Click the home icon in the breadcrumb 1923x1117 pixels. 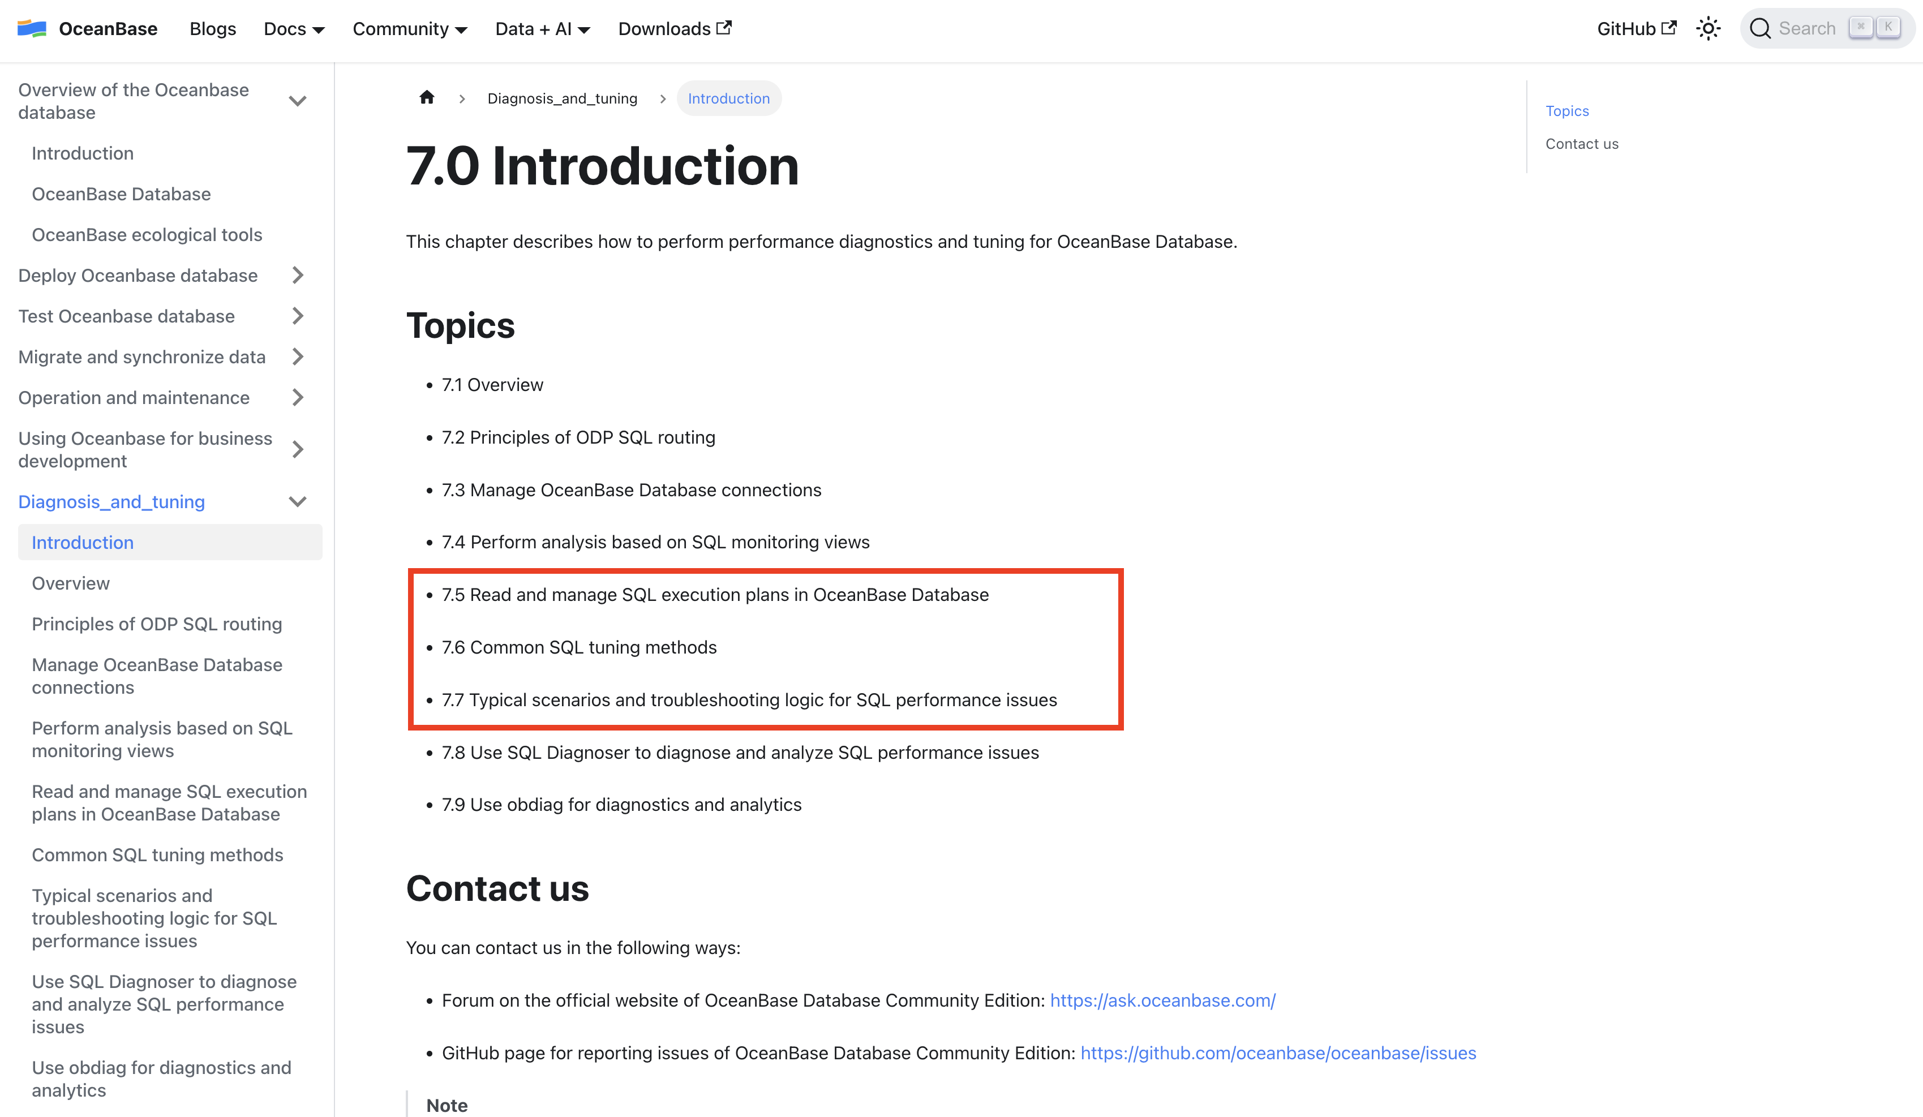427,97
